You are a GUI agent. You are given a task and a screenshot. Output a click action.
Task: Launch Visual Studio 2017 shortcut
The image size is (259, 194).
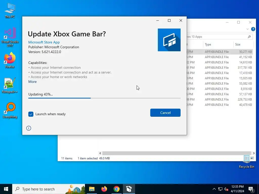pyautogui.click(x=10, y=37)
